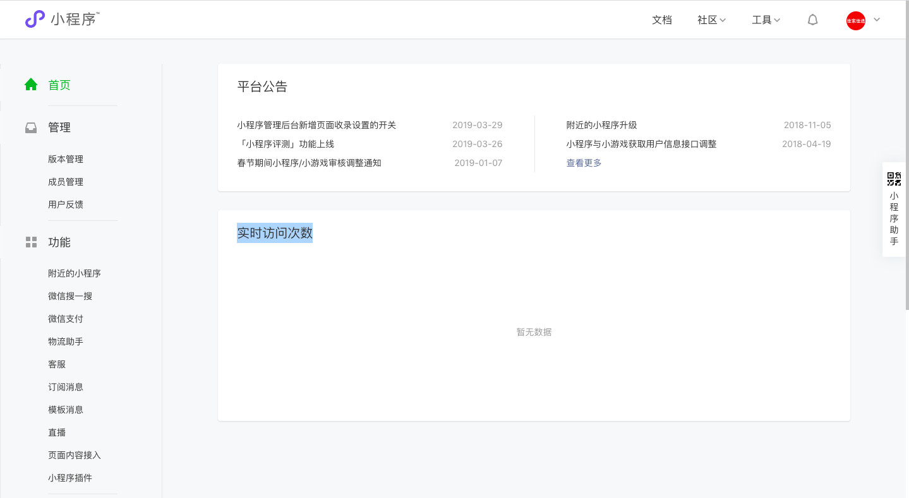Open 微信支付 in sidebar

(66, 319)
